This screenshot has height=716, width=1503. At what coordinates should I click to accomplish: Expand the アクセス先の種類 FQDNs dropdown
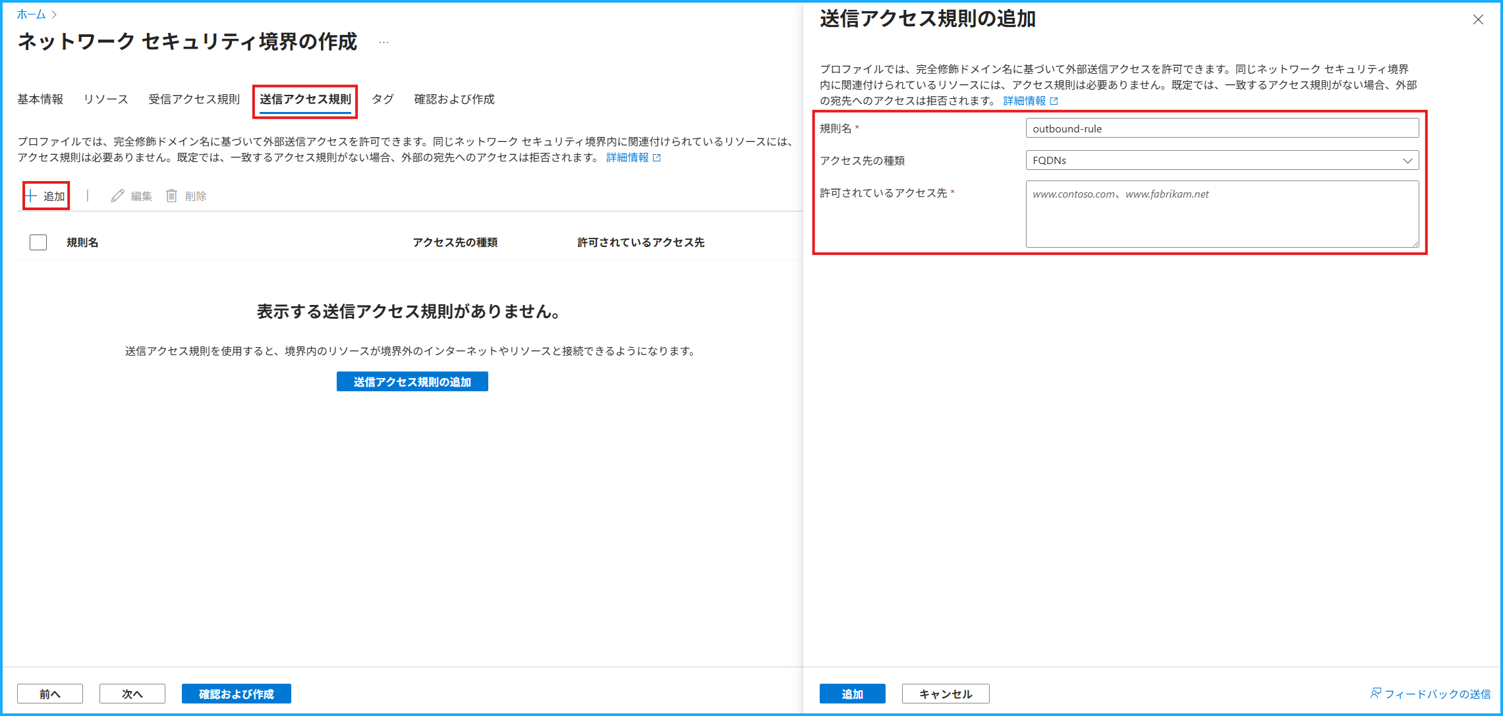click(1221, 160)
